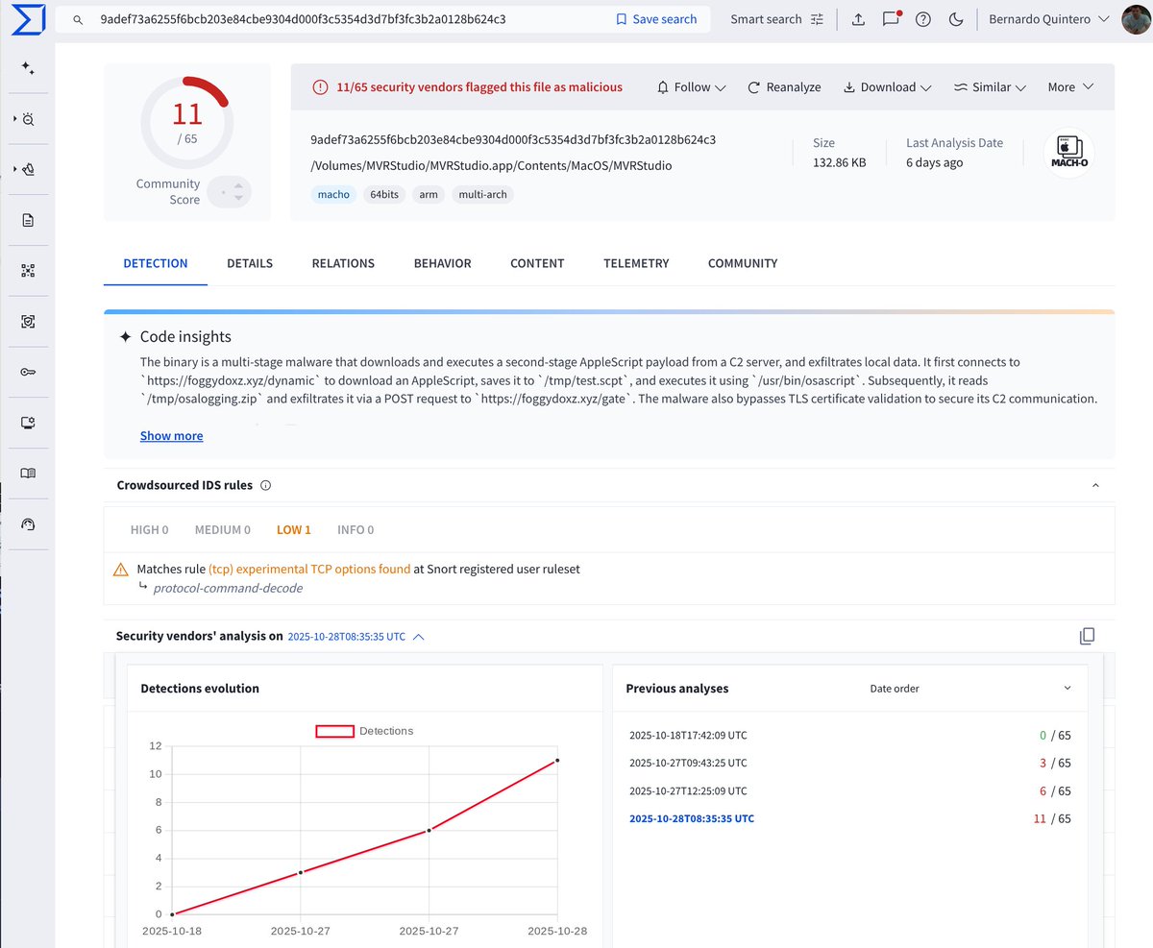Open the 2025-10-27T09:43:25 UTC previous analysis
Viewport: 1153px width, 948px height.
[x=688, y=764]
